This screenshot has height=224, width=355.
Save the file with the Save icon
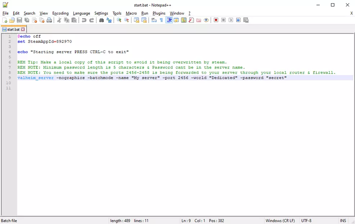point(19,20)
